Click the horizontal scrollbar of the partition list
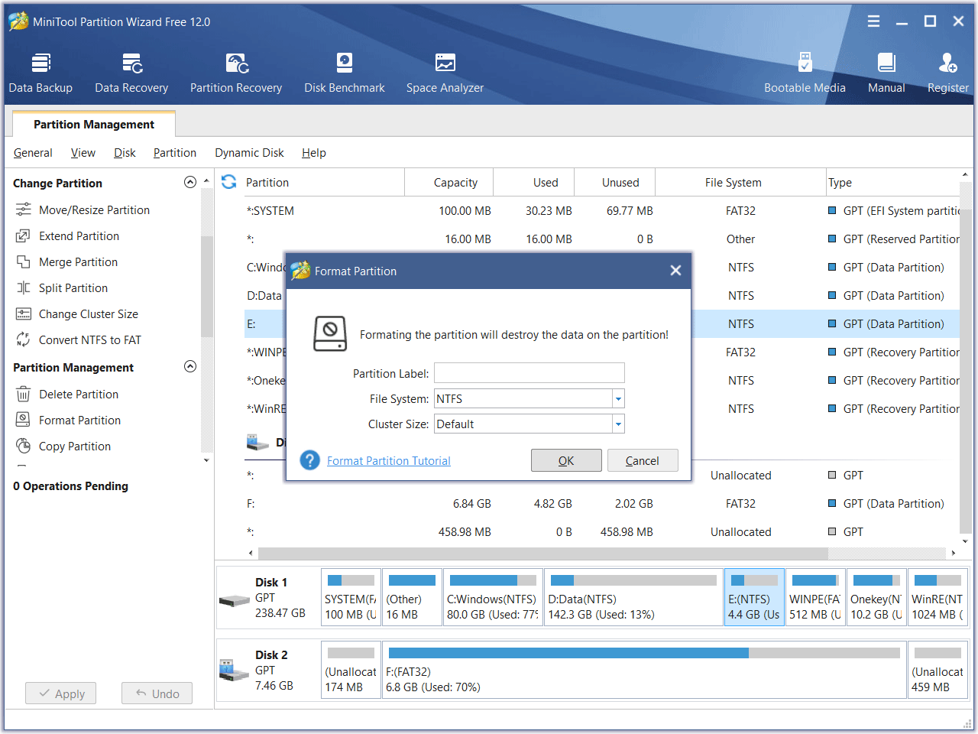The width and height of the screenshot is (978, 734). point(543,553)
